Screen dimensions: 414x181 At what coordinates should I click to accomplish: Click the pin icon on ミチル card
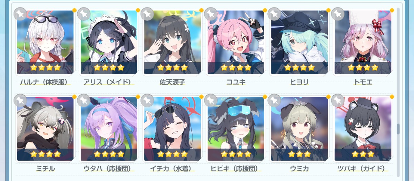(x=20, y=100)
